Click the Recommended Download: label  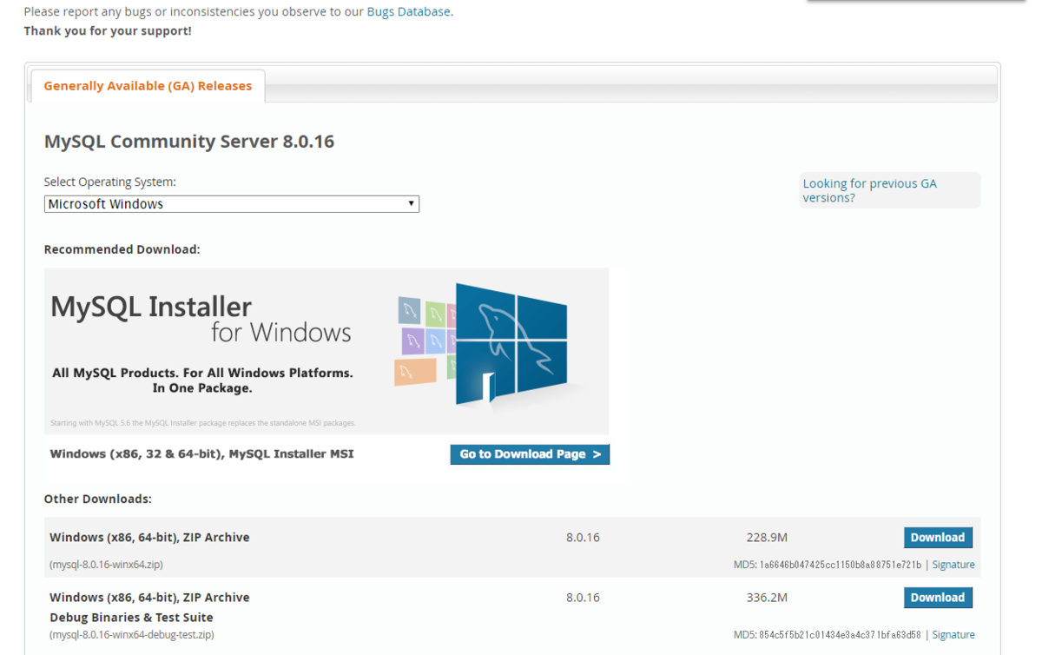(x=122, y=249)
